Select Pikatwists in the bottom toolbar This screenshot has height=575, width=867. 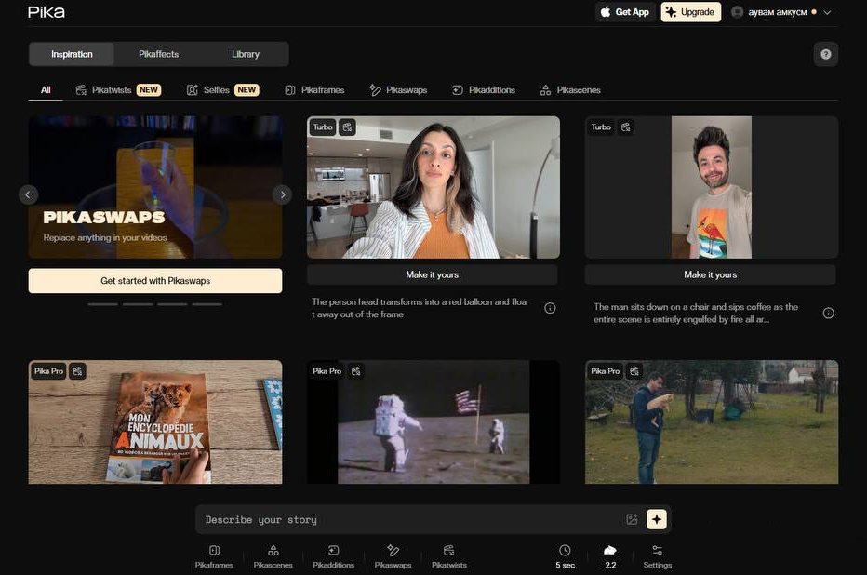(x=449, y=551)
